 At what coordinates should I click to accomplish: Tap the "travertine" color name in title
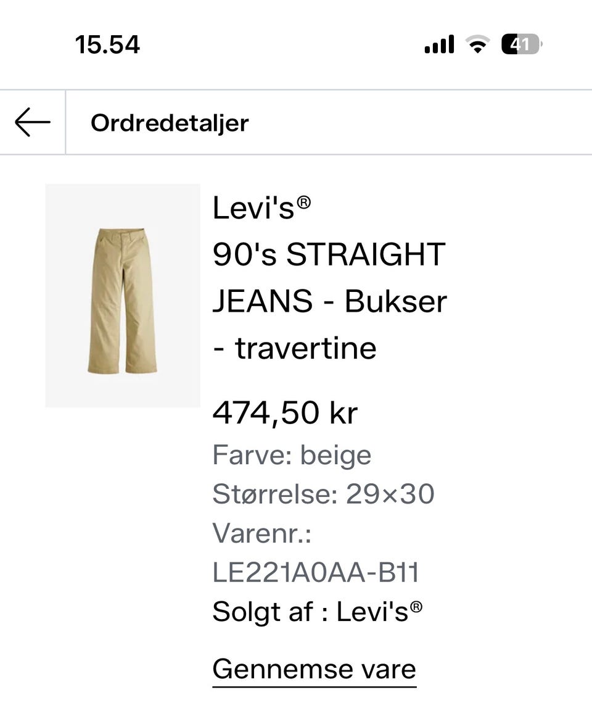[x=305, y=348]
